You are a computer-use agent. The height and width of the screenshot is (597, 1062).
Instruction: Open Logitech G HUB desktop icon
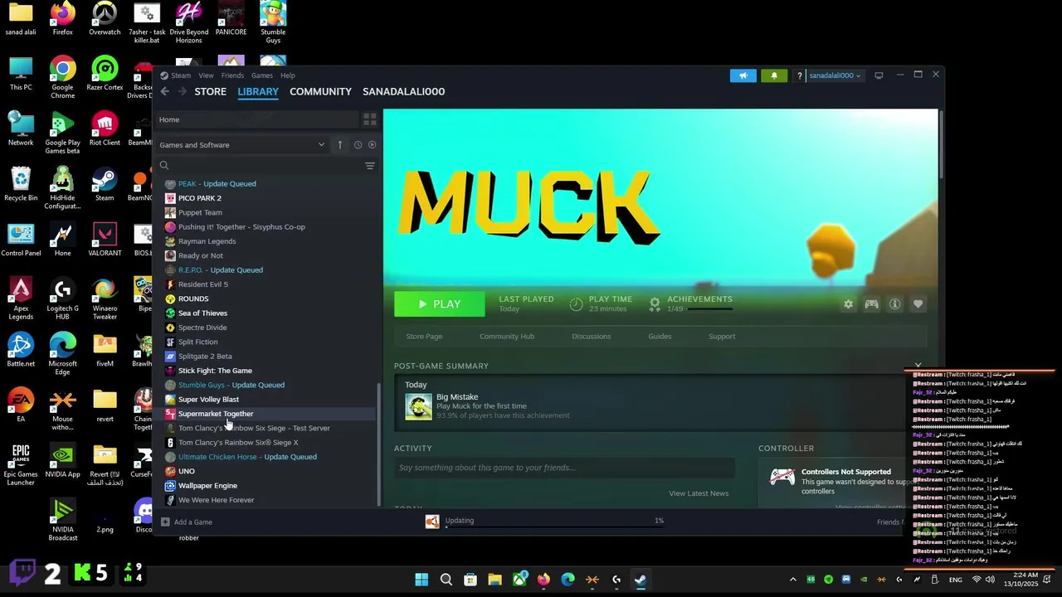[x=62, y=298]
